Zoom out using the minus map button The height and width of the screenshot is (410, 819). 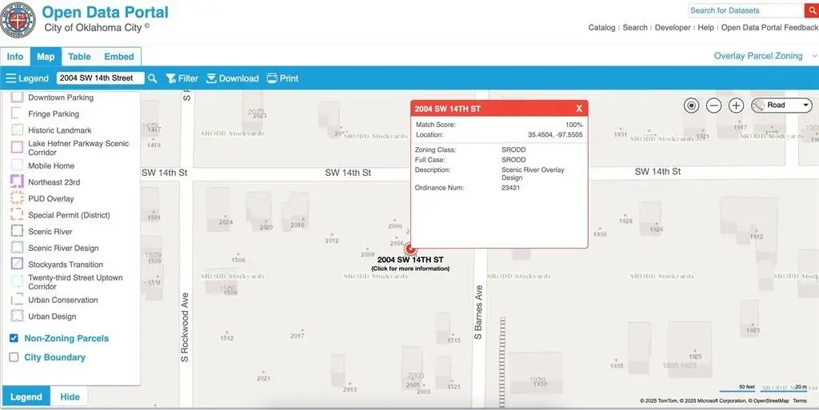coord(714,105)
